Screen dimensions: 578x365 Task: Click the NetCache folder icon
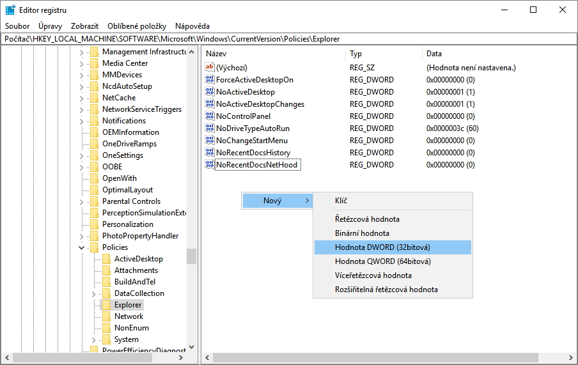click(x=95, y=98)
